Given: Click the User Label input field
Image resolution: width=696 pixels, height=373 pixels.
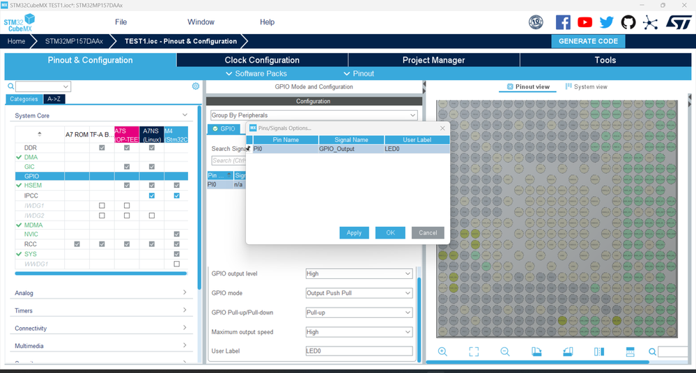Looking at the screenshot, I should 359,351.
